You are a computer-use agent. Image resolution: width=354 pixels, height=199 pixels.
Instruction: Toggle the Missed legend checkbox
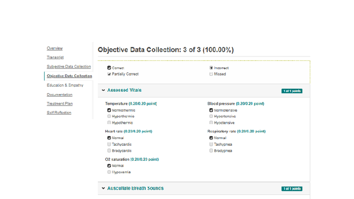click(211, 74)
